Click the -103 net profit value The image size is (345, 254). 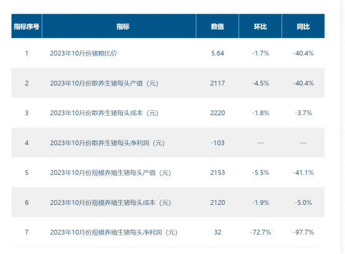[217, 143]
